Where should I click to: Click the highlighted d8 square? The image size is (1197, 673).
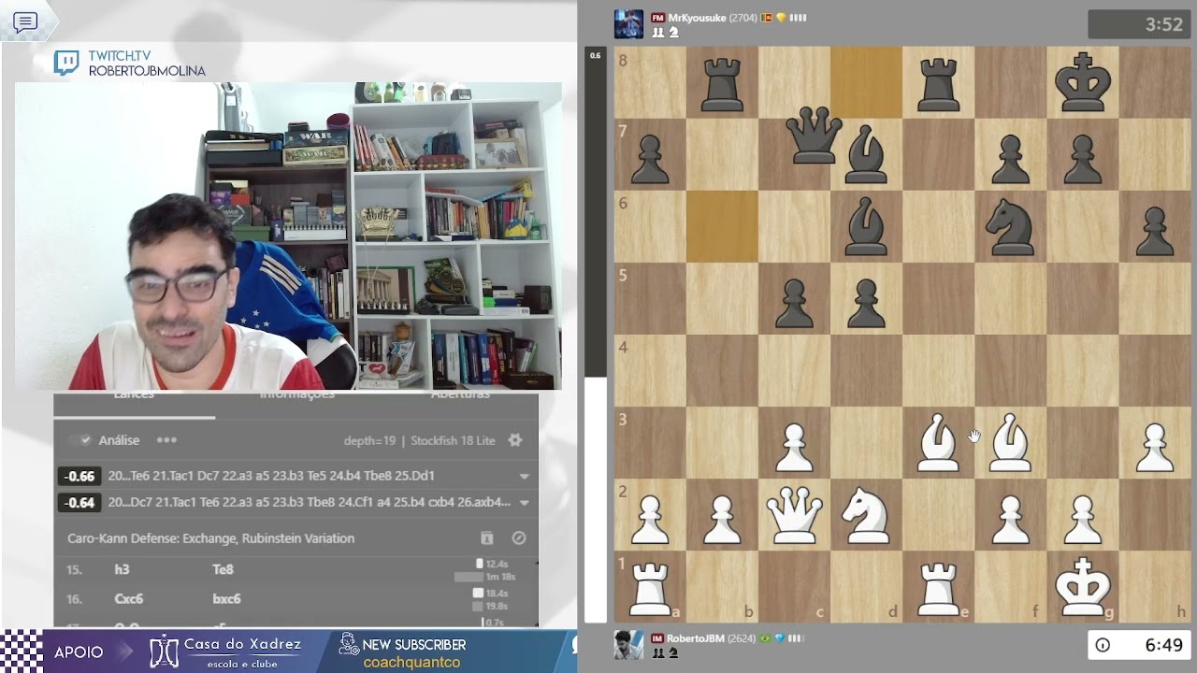tap(866, 82)
